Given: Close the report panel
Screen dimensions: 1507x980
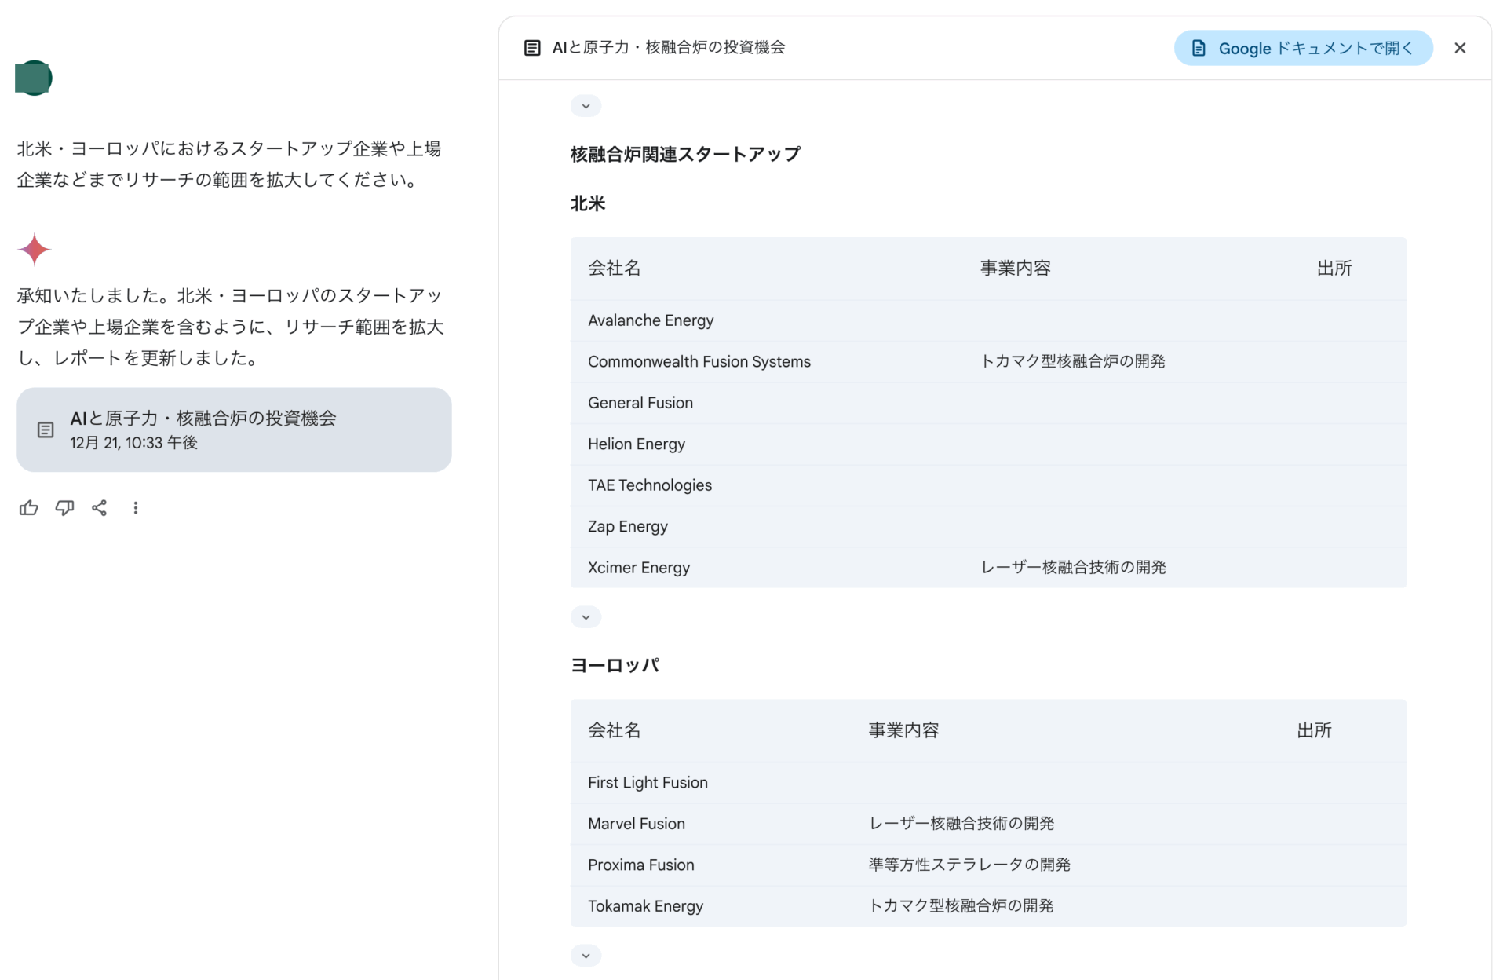Looking at the screenshot, I should (x=1459, y=48).
